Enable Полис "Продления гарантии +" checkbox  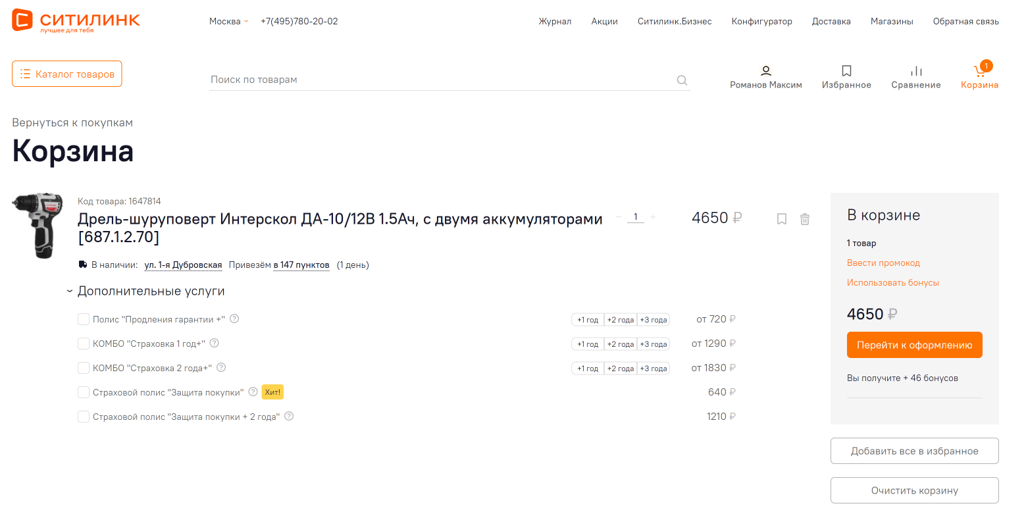(x=84, y=319)
